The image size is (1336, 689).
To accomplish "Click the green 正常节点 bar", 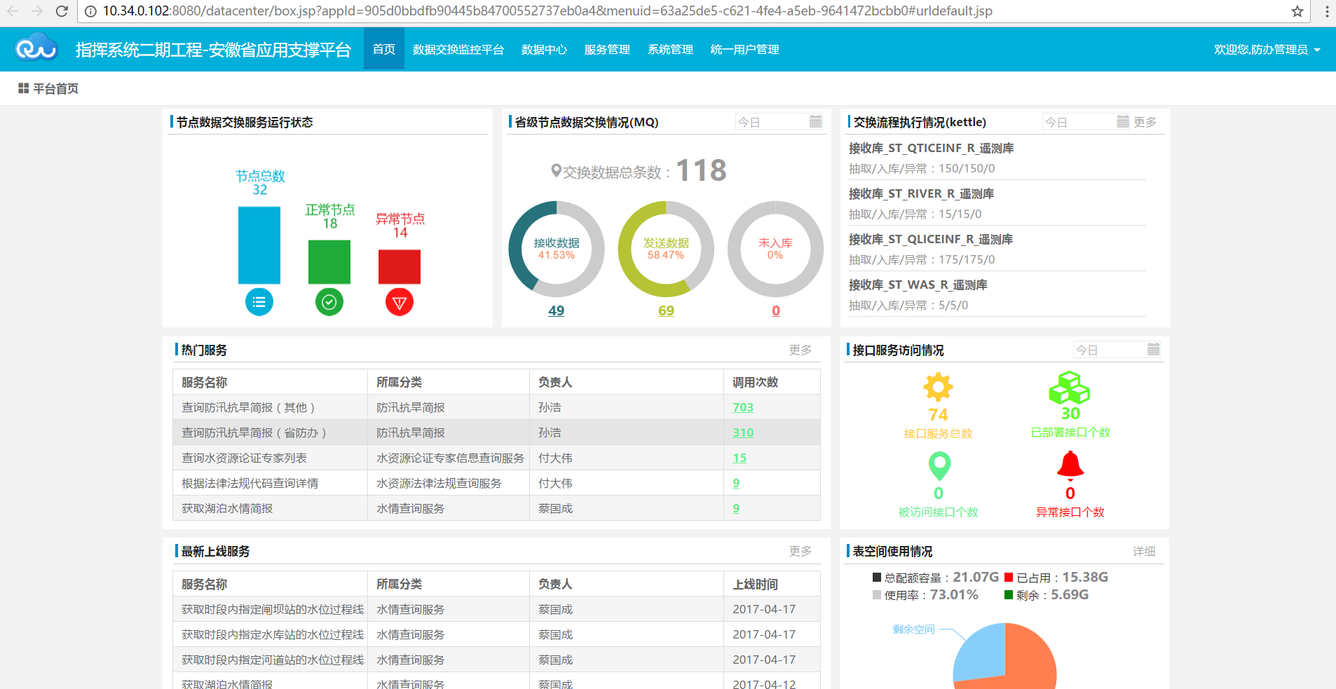I will 329,262.
